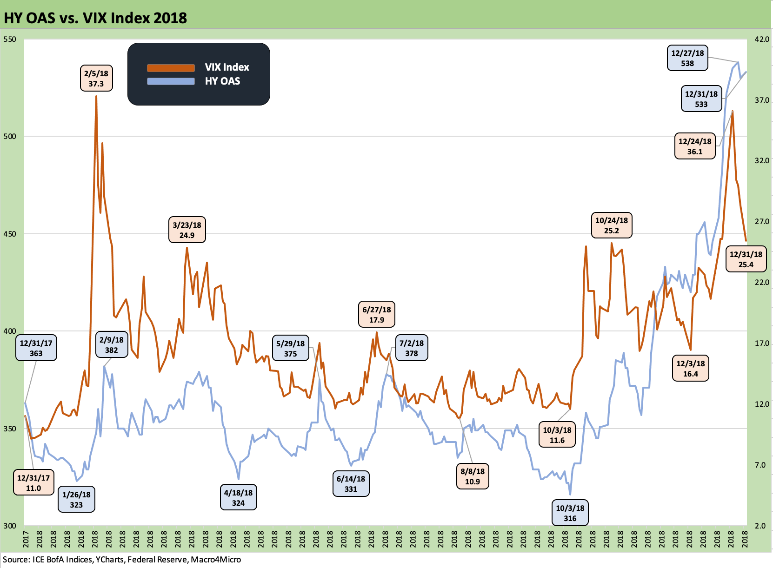The image size is (773, 568).
Task: Select the 7.0 right axis value
Action: click(x=760, y=465)
